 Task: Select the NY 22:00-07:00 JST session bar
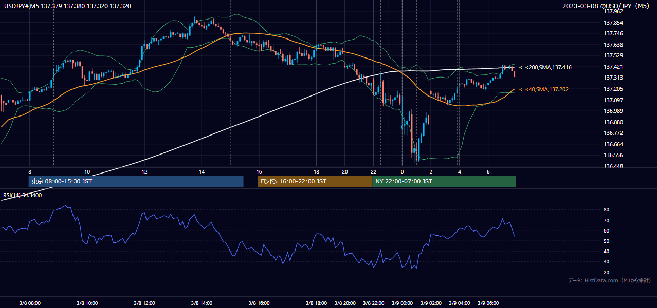coord(444,181)
